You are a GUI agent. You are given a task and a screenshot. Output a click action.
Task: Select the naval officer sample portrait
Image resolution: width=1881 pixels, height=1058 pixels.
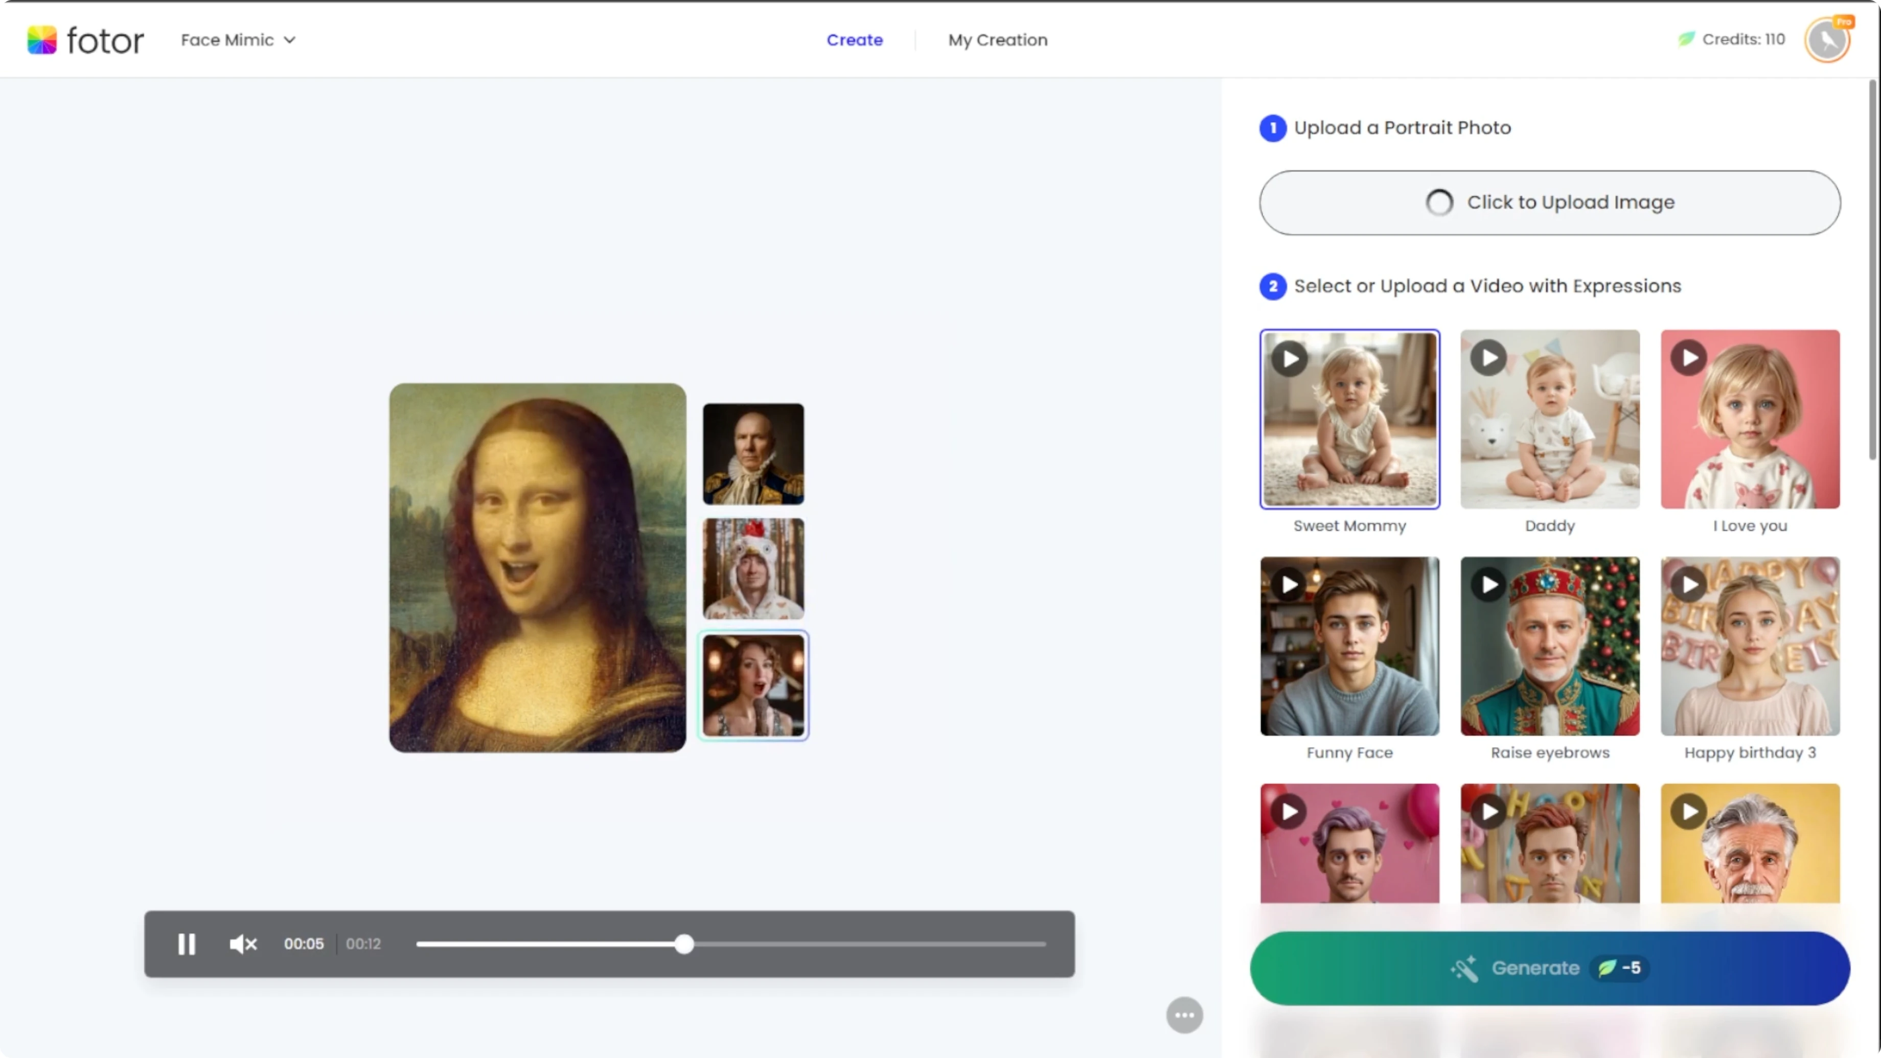753,454
